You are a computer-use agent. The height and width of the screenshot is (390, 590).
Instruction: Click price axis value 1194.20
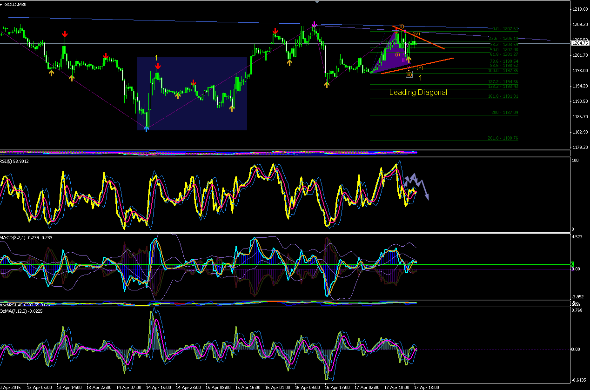[579, 86]
